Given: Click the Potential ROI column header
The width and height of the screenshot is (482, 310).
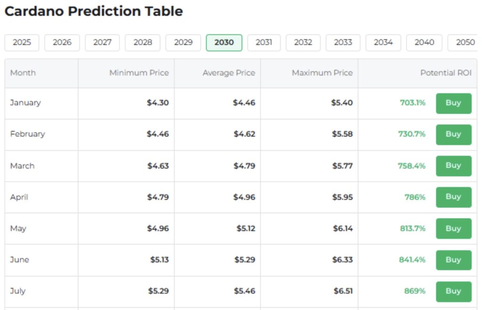Looking at the screenshot, I should [446, 73].
